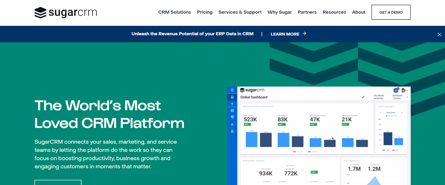The width and height of the screenshot is (445, 185).
Task: Dismiss the blue announcement banner
Action: pyautogui.click(x=439, y=34)
